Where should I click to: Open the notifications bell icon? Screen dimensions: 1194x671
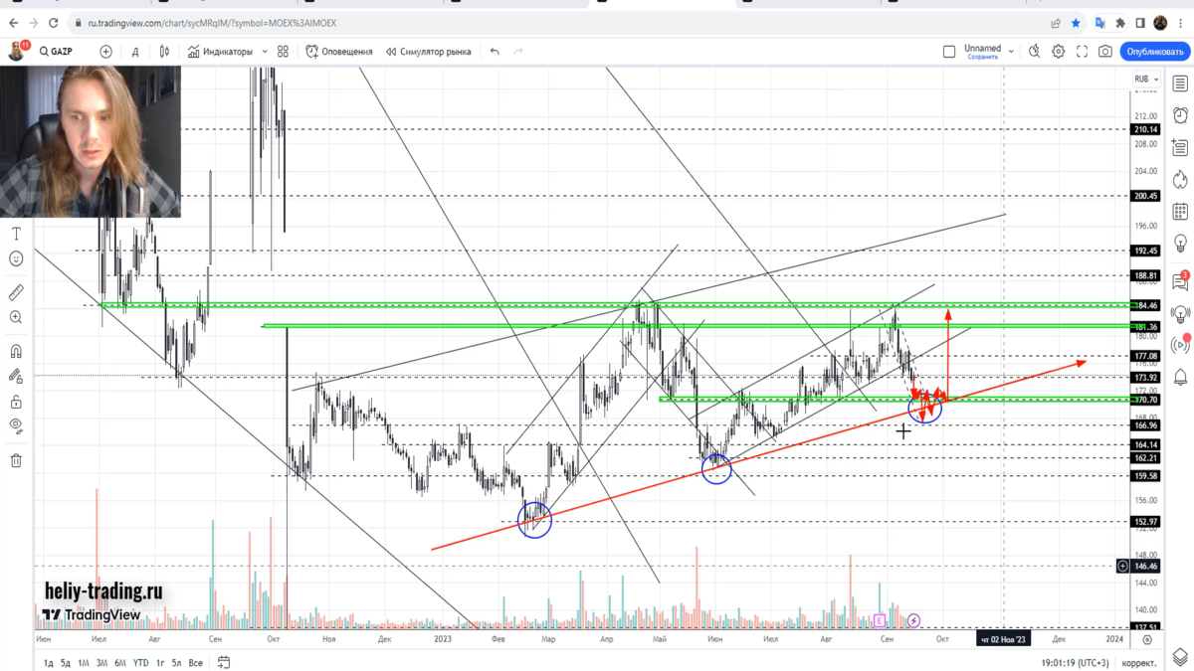pyautogui.click(x=1180, y=378)
